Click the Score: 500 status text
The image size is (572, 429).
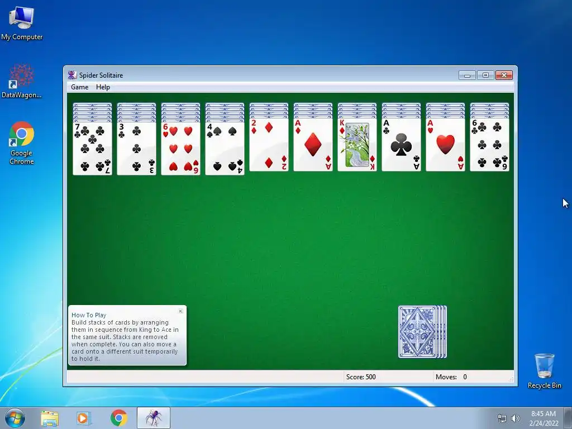[x=361, y=377]
